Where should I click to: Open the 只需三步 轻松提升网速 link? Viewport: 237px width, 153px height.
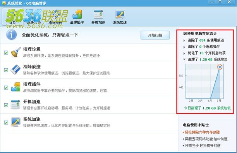(x=203, y=146)
